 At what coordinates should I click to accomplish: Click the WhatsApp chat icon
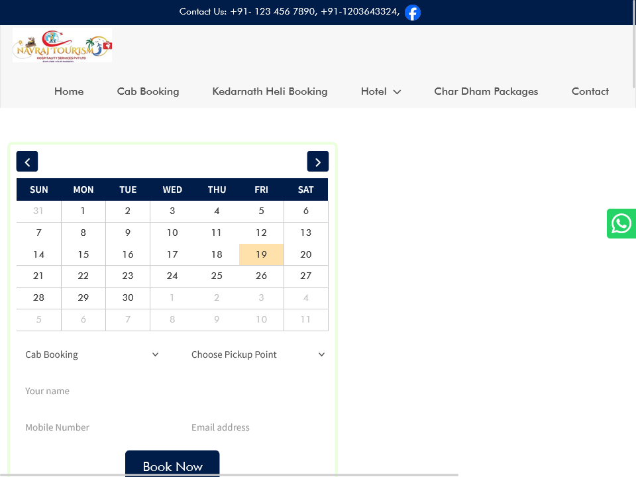(x=621, y=224)
